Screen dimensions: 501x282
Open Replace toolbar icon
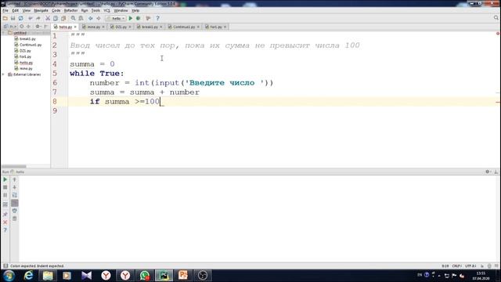pos(81,19)
